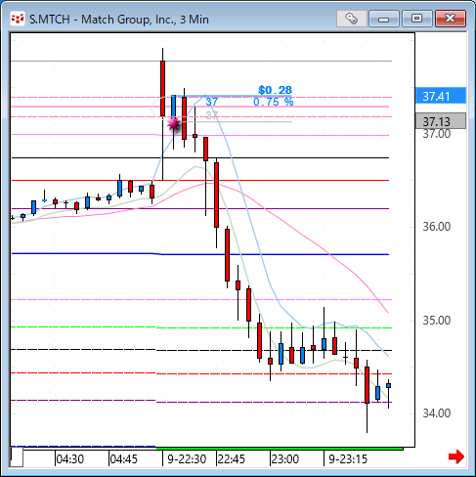Click the 04:45 time axis label
Screen dimensions: 476x477
(124, 459)
